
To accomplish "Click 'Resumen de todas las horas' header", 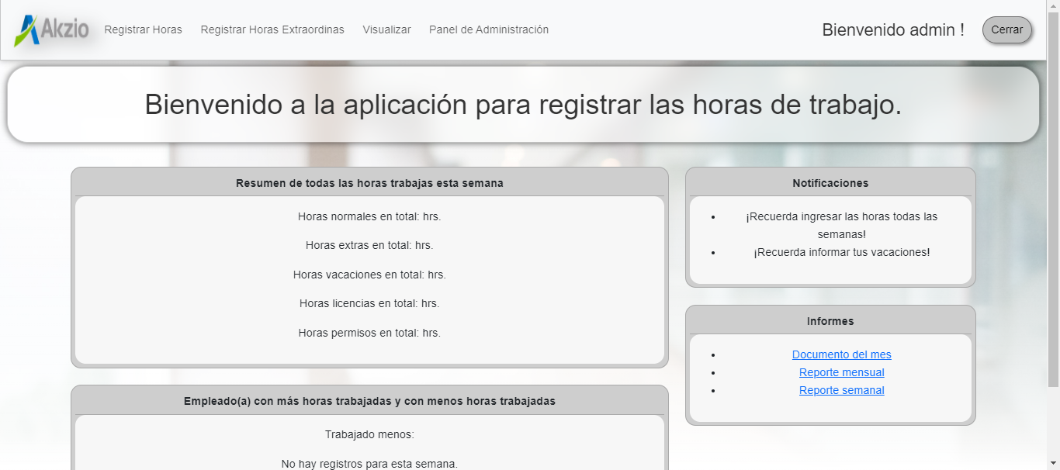I will tap(369, 183).
